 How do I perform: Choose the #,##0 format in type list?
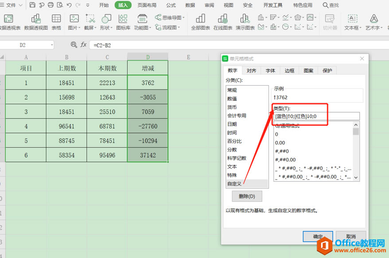pyautogui.click(x=313, y=151)
